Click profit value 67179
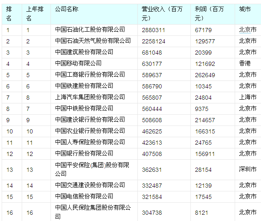Viewport: 261px width, 221px height. [x=203, y=30]
